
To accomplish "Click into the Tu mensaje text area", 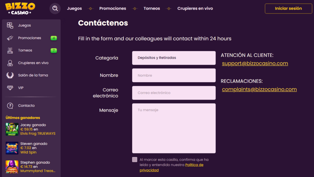I will pyautogui.click(x=174, y=128).
